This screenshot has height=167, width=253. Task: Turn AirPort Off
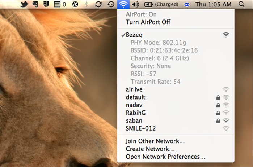pyautogui.click(x=176, y=22)
